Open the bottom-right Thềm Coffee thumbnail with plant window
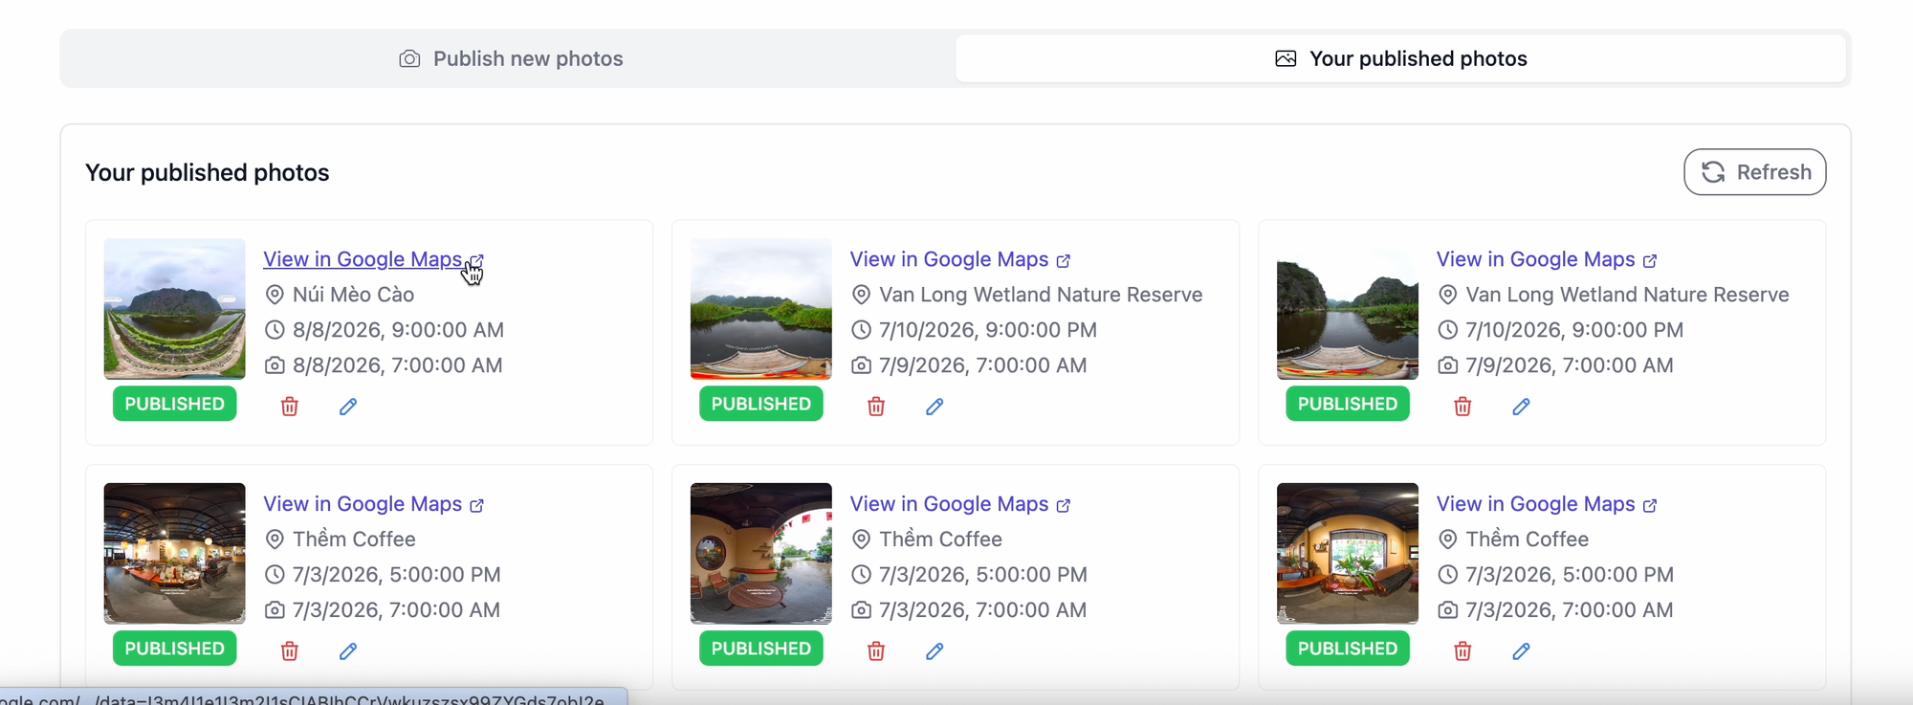 pos(1348,554)
